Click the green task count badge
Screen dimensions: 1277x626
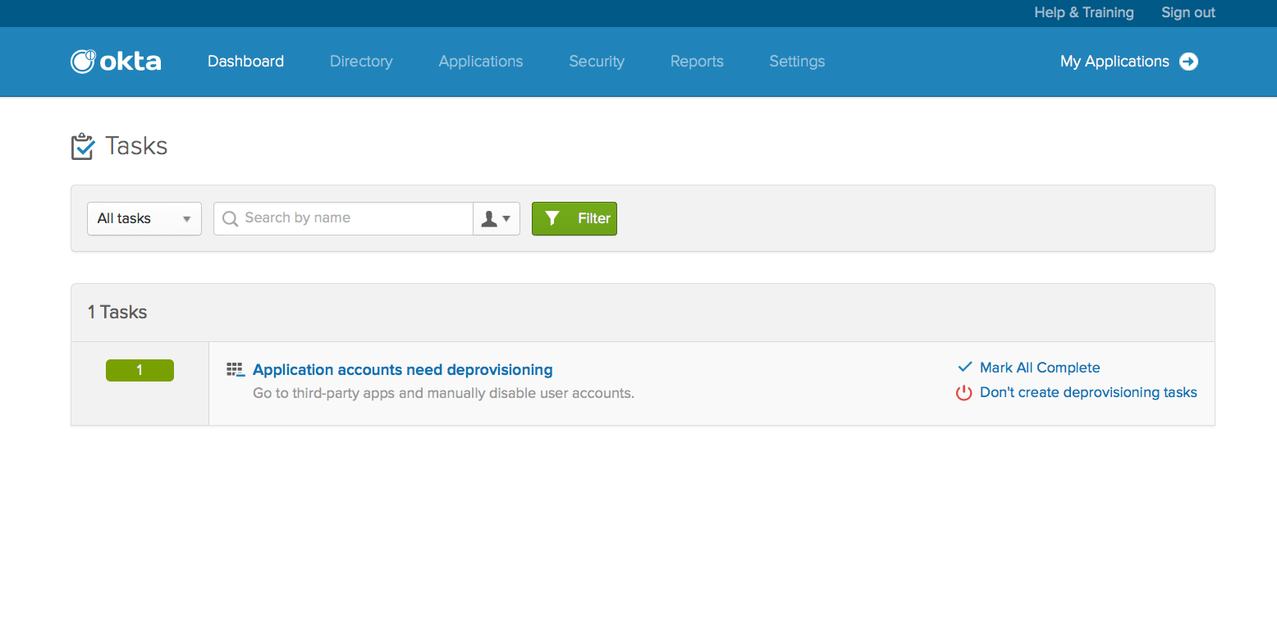pyautogui.click(x=140, y=371)
